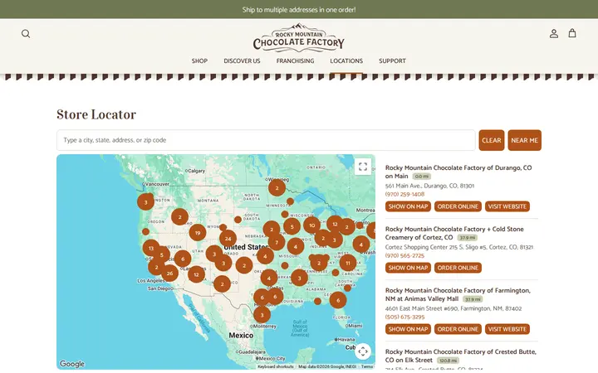Click the Clear button
598x373 pixels.
pos(492,140)
